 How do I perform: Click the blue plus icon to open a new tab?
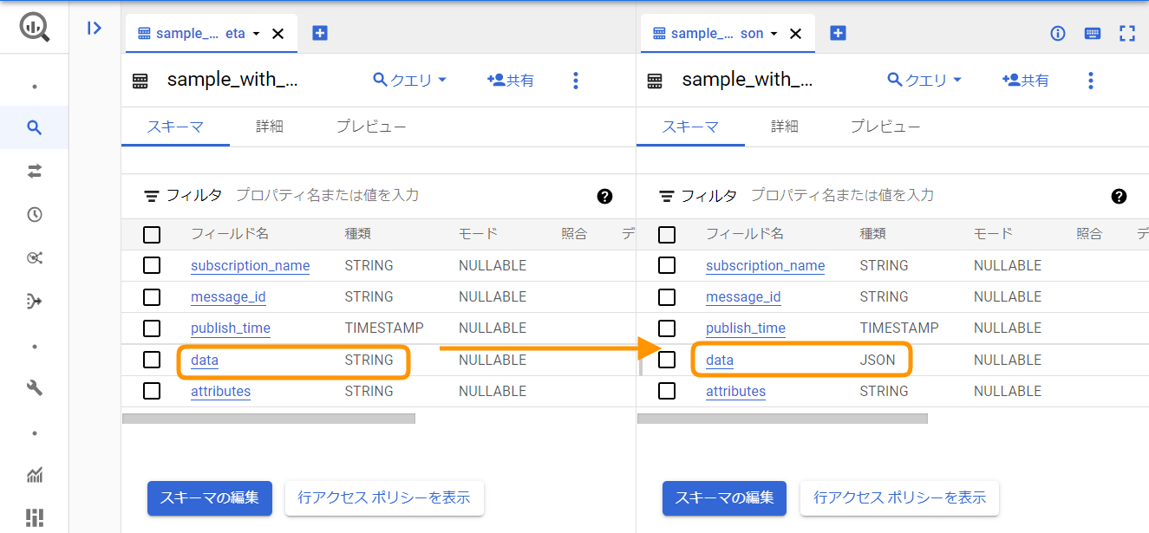point(319,33)
